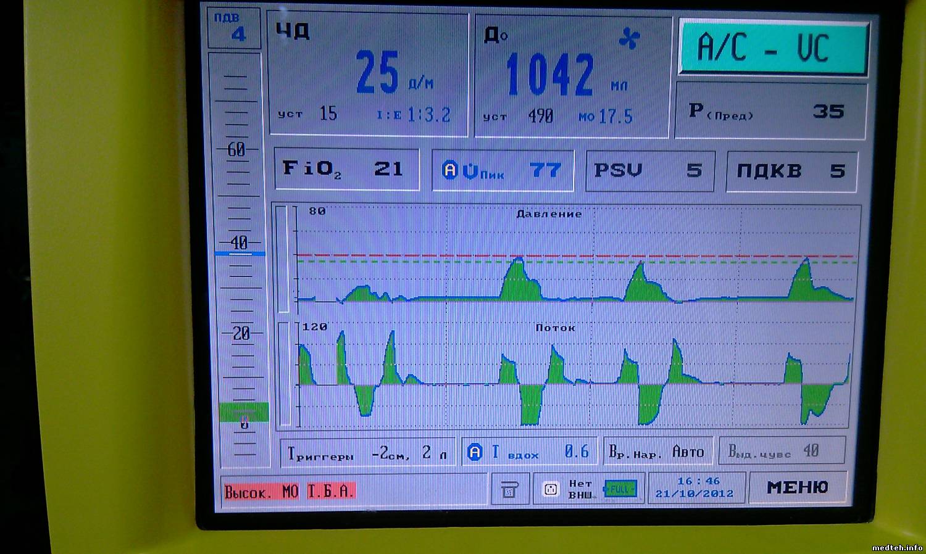Screen dimensions: 926x554
Task: Open the Триггеры trigger settings
Action: [x=367, y=453]
